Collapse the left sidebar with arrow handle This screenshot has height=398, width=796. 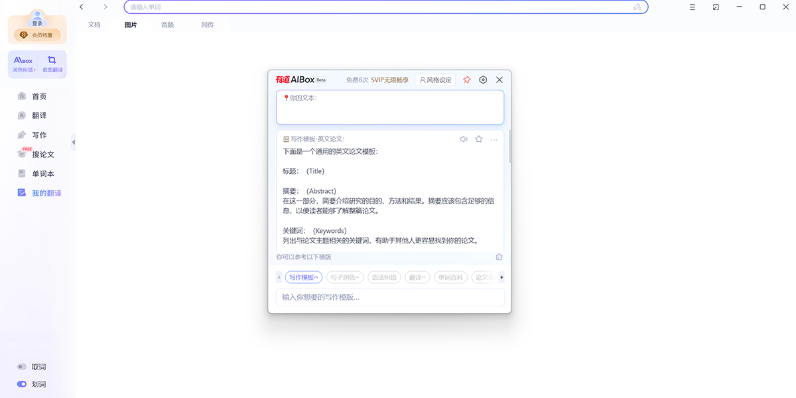coord(73,142)
